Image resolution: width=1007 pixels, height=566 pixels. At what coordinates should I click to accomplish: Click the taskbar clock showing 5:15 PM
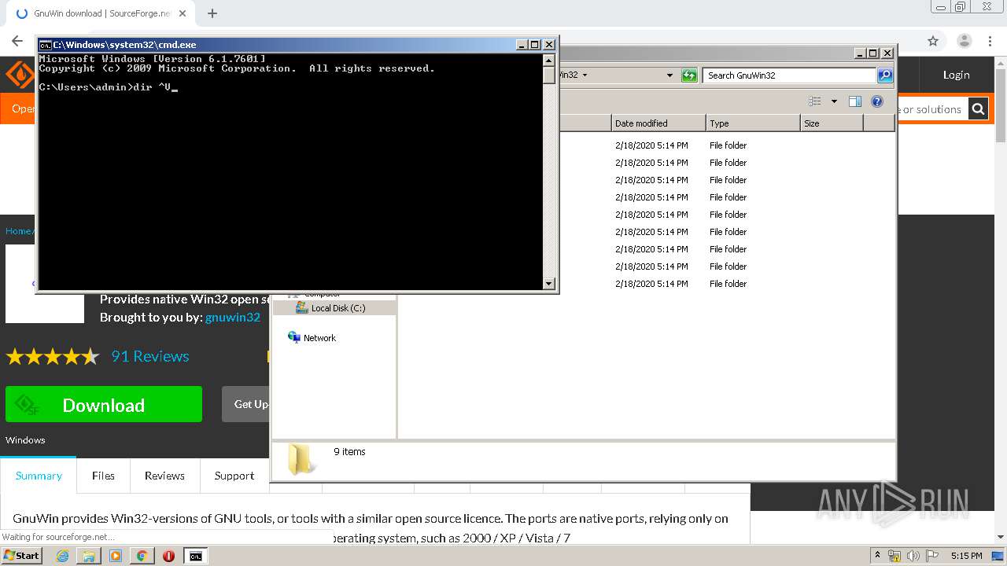[x=966, y=556]
